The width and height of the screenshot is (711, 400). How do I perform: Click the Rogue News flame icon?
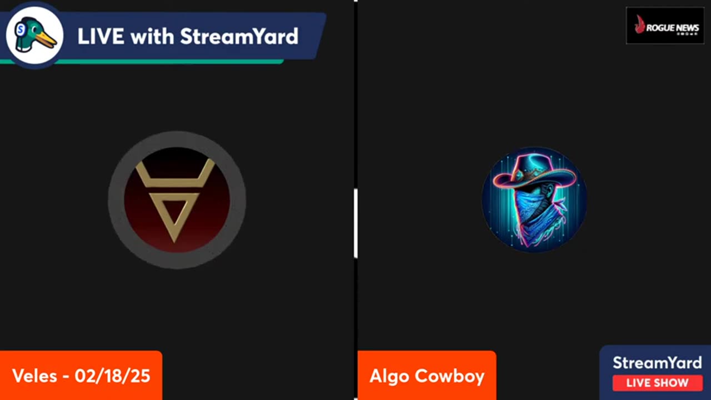[640, 24]
